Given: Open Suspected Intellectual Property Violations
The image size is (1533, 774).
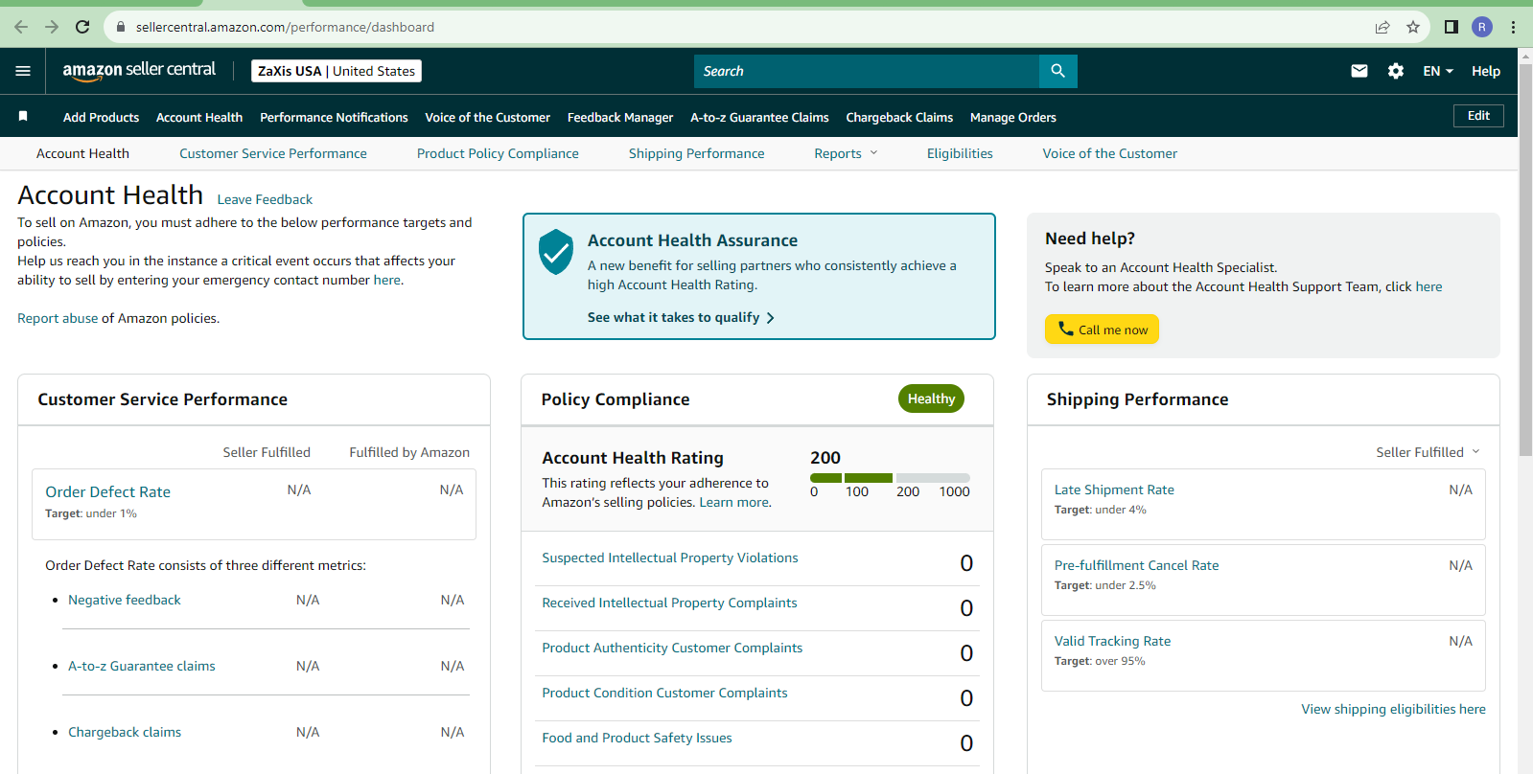Looking at the screenshot, I should pyautogui.click(x=670, y=558).
